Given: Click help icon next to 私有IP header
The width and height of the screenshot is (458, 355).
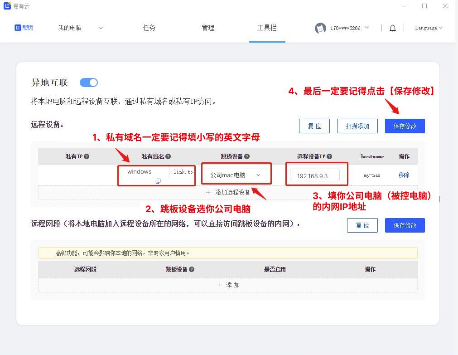Looking at the screenshot, I should click(87, 156).
